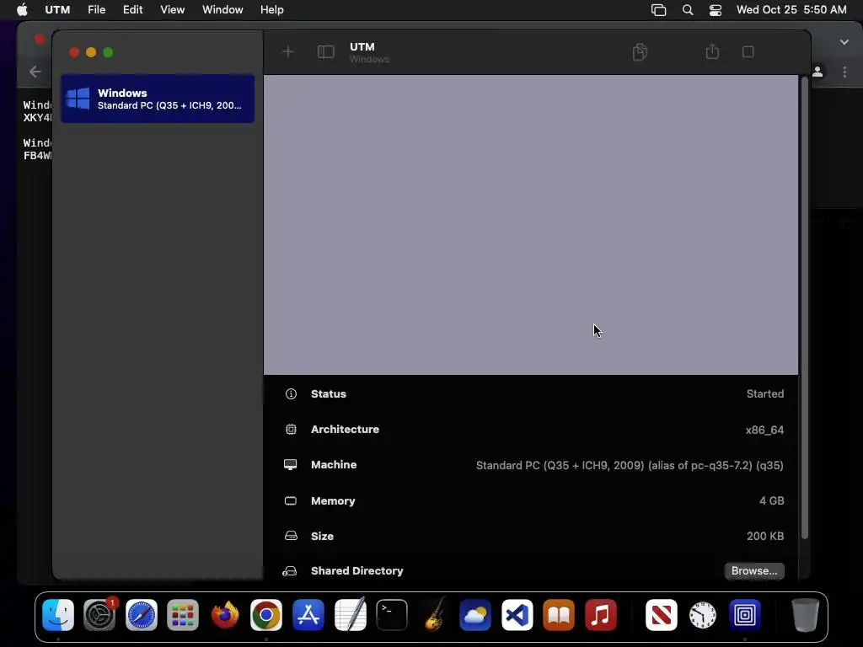Click the Windows logo icon in sidebar
Image resolution: width=863 pixels, height=647 pixels.
coord(78,99)
